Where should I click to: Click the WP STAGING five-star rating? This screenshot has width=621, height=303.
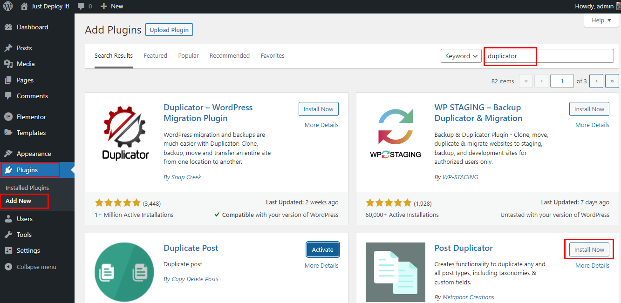(389, 203)
